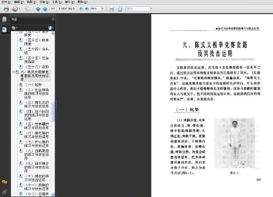The height and width of the screenshot is (197, 273).
Task: Select bookmark (七) 护心捶的练习与技击运用
Action: click(x=36, y=144)
